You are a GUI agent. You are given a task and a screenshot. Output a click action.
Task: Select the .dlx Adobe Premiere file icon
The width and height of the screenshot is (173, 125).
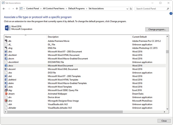click(6, 41)
